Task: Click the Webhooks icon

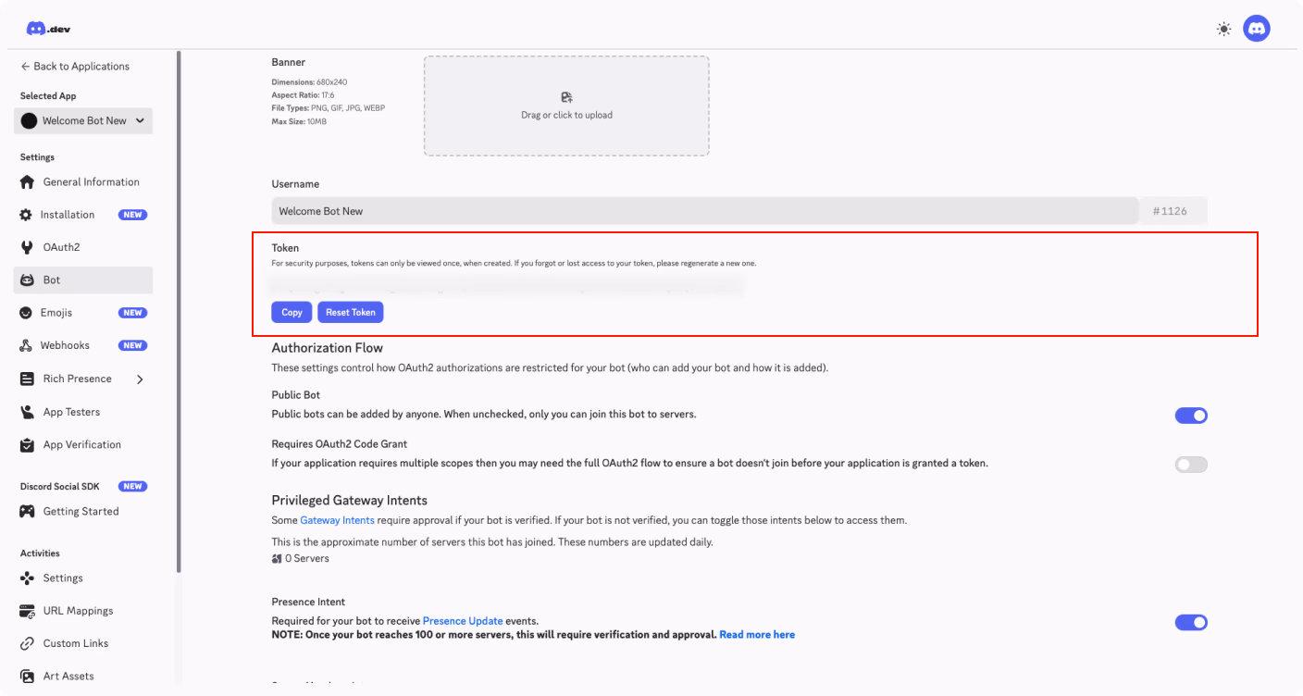Action: pyautogui.click(x=26, y=345)
